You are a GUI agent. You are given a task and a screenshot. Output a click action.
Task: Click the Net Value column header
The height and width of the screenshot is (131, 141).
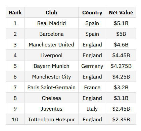coord(121,12)
